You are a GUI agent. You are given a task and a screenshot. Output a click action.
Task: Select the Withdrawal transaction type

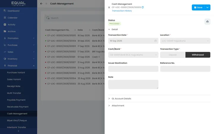(x=198, y=55)
